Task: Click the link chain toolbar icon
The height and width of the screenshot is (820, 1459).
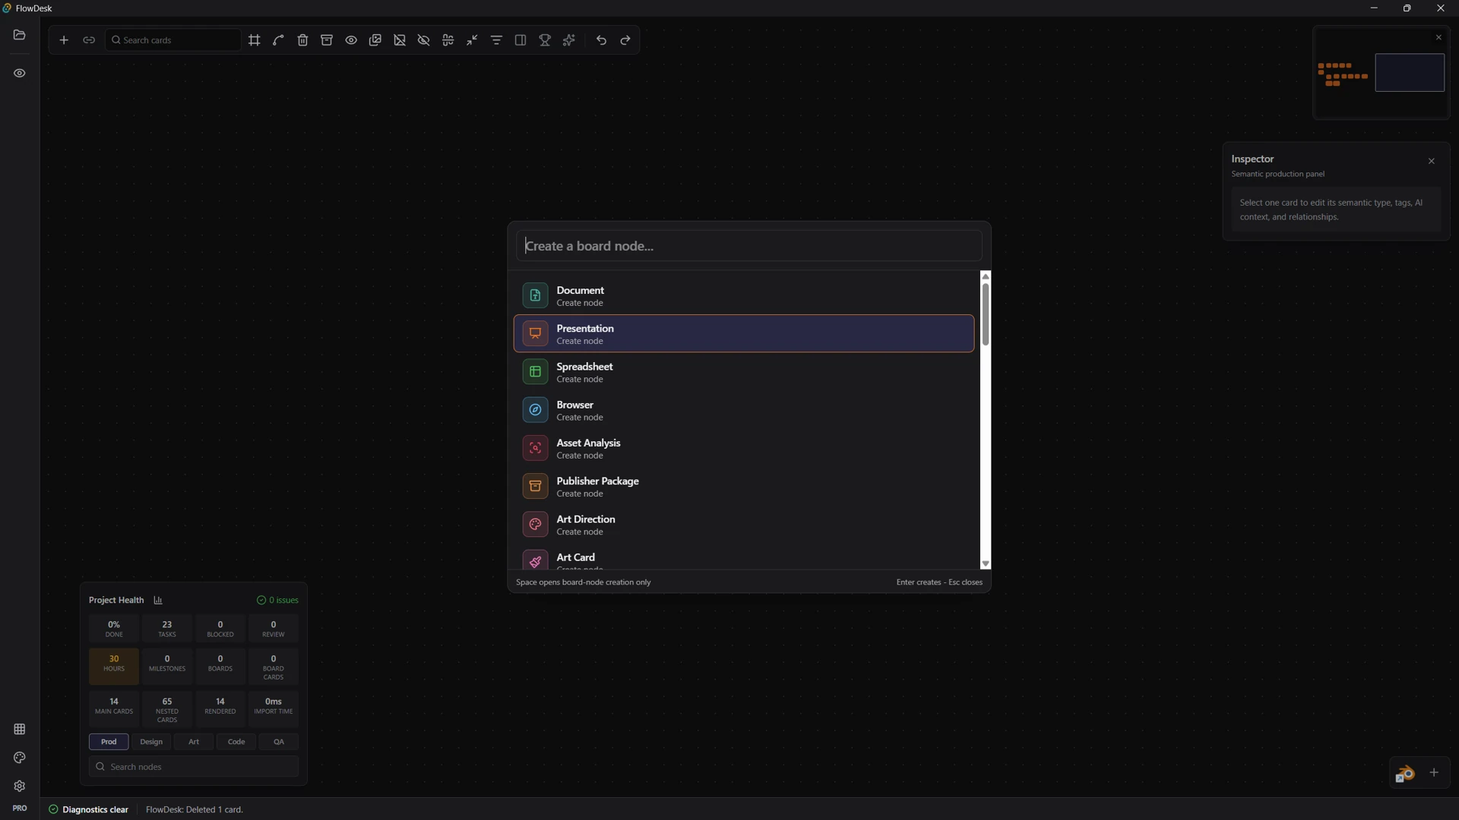Action: coord(89,40)
